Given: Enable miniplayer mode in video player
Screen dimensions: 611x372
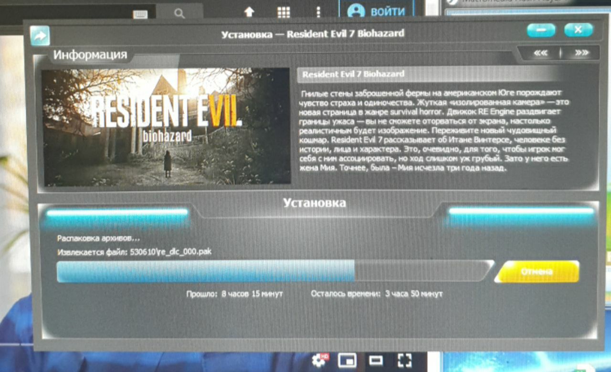Looking at the screenshot, I should tap(346, 360).
